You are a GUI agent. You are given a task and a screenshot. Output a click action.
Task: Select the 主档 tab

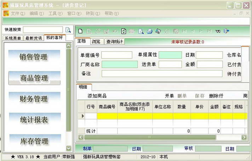click(82, 41)
